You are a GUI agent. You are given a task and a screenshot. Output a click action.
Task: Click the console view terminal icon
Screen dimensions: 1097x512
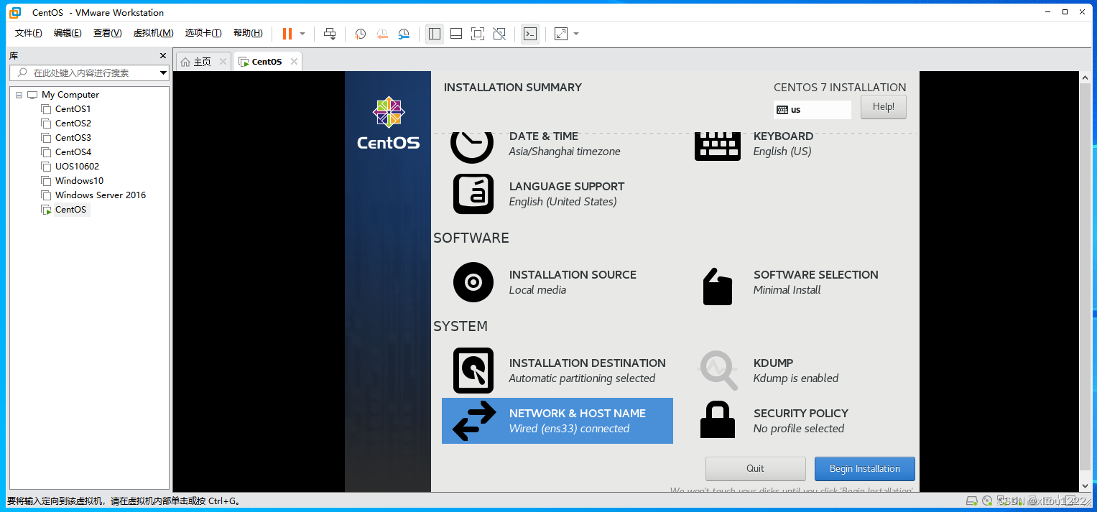[x=530, y=34]
